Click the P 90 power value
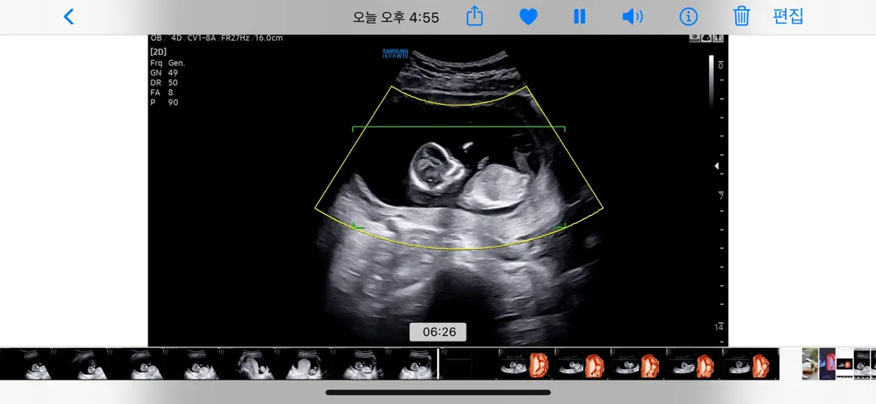Image resolution: width=876 pixels, height=404 pixels. [164, 103]
